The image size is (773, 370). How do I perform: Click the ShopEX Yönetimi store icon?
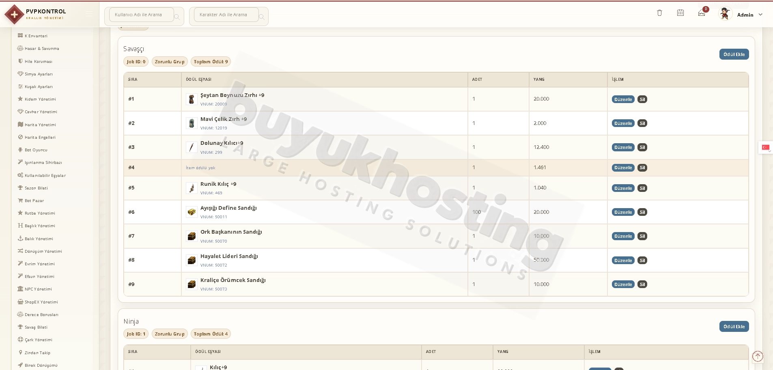pos(20,302)
